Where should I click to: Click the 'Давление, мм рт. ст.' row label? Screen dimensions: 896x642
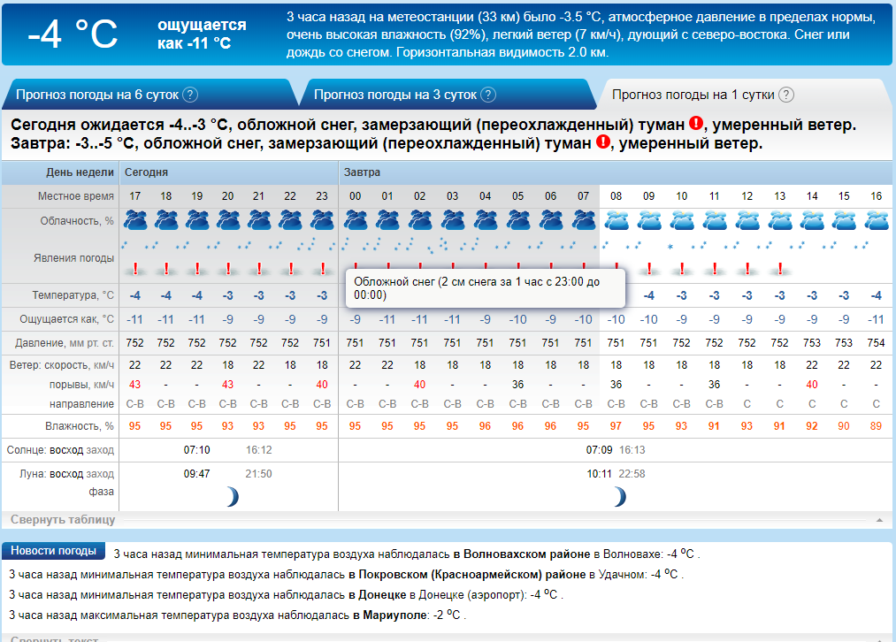pyautogui.click(x=64, y=343)
